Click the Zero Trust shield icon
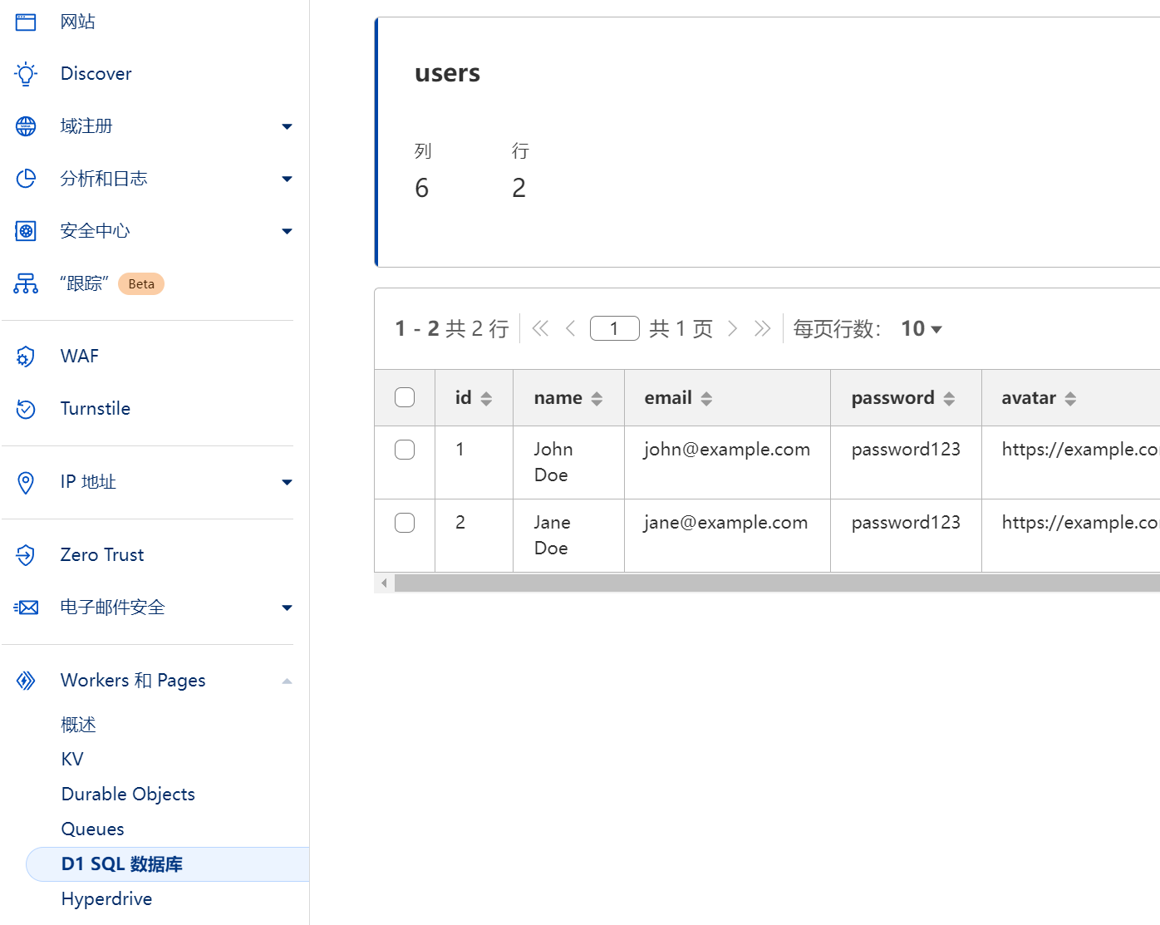The width and height of the screenshot is (1160, 925). coord(26,555)
